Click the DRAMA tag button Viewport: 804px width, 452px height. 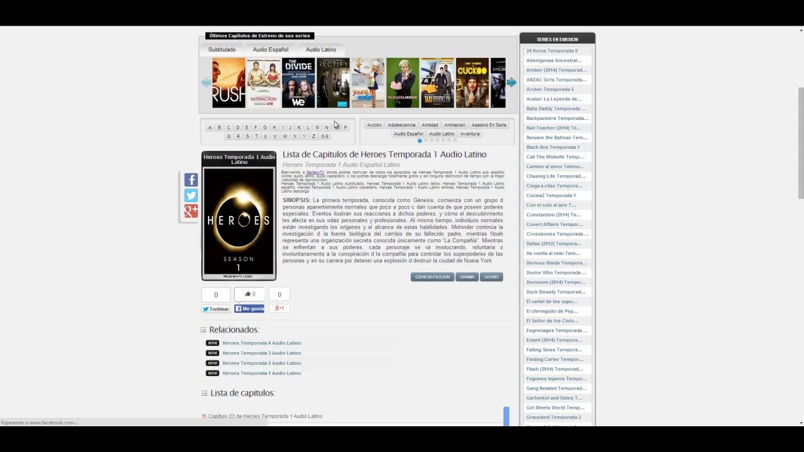click(x=467, y=277)
